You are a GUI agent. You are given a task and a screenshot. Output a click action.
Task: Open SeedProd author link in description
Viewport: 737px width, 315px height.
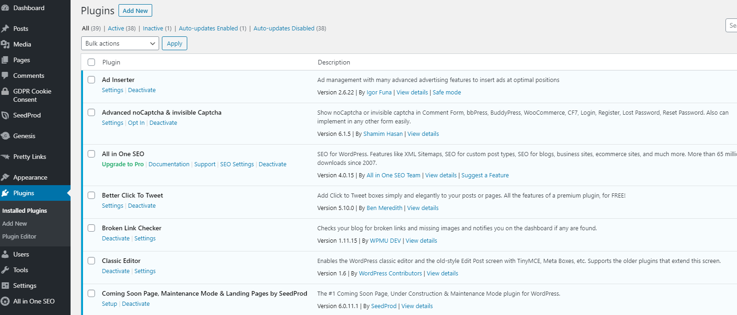coord(384,306)
